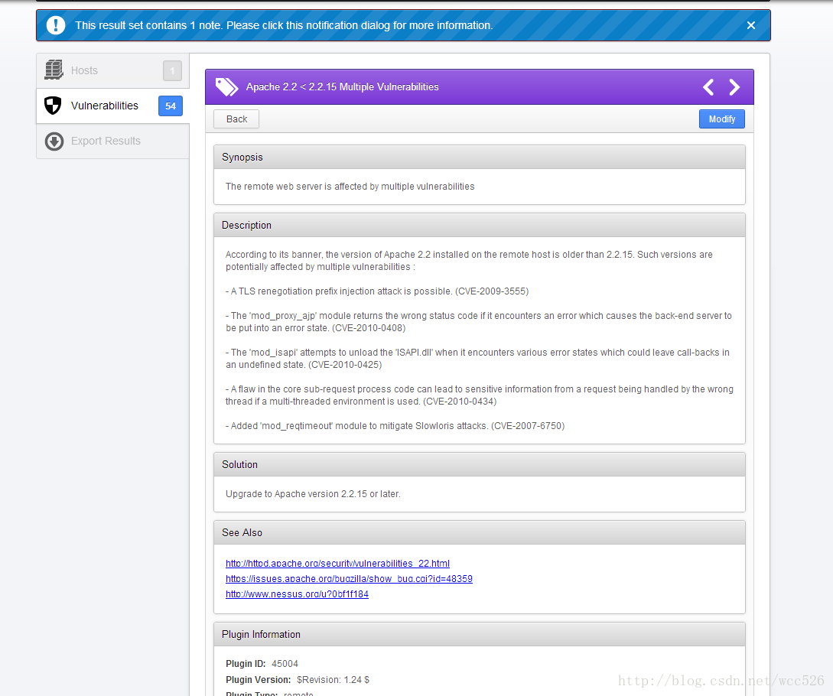Click the Hosts server icon

[x=54, y=70]
